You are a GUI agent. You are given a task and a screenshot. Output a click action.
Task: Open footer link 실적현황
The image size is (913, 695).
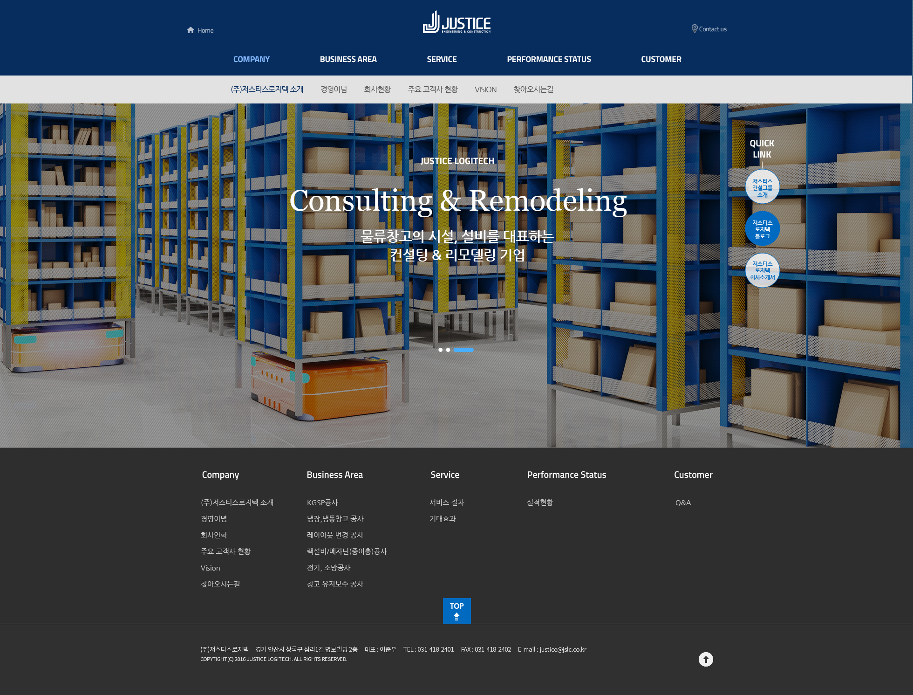pyautogui.click(x=540, y=502)
